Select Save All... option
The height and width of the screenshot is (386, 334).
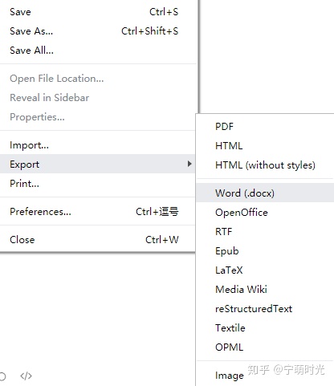pyautogui.click(x=98, y=51)
